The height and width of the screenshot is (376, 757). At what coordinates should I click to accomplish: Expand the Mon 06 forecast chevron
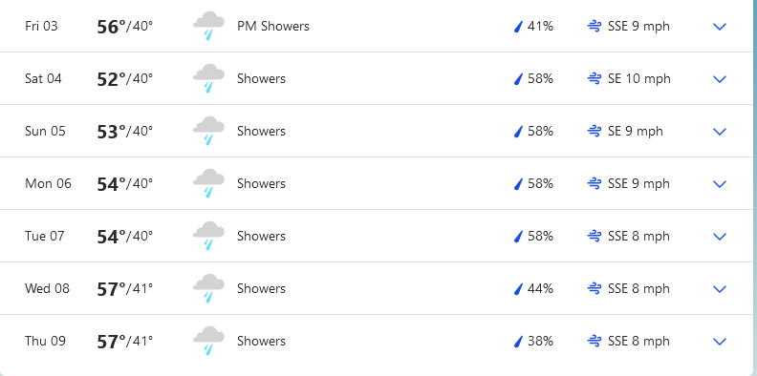point(720,184)
